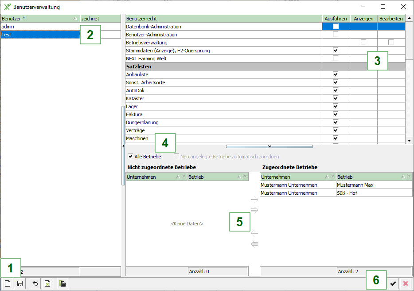414x291 pixels.
Task: Select the admin user in the list
Action: tap(40, 27)
